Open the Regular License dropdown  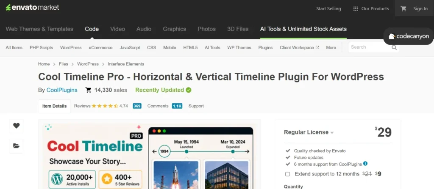(309, 132)
